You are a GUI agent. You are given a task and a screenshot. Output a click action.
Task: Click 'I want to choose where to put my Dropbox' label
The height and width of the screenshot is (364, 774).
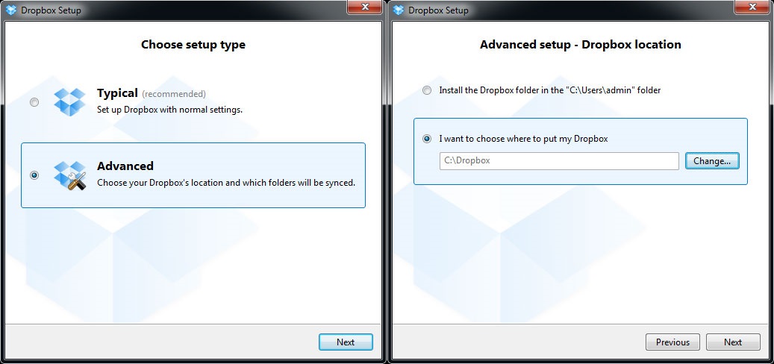point(523,139)
